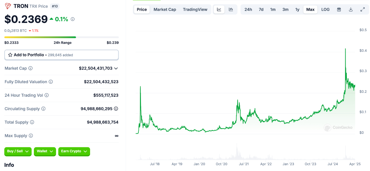
Task: Set chart range to 1y
Action: click(297, 10)
